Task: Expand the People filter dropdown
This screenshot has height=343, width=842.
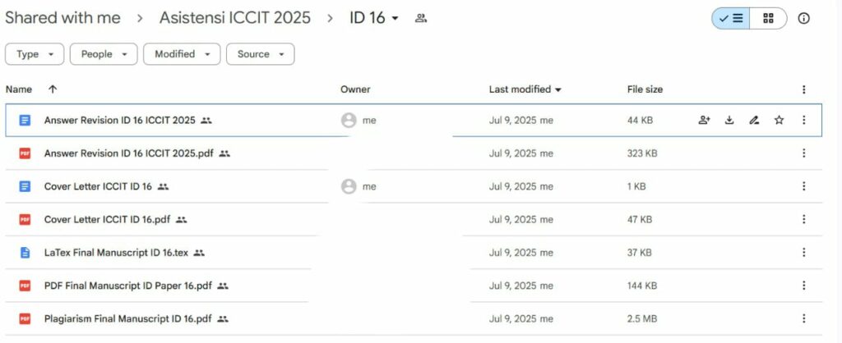Action: [x=103, y=54]
